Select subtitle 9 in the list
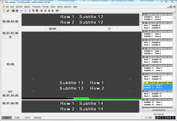Viewport: 177px width, 121px height. coord(157,51)
